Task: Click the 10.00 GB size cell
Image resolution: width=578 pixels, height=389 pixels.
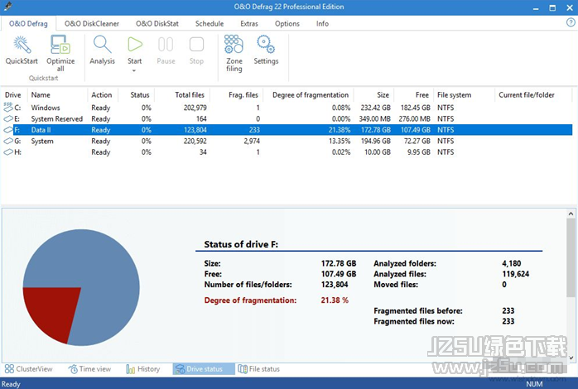Action: tap(378, 152)
